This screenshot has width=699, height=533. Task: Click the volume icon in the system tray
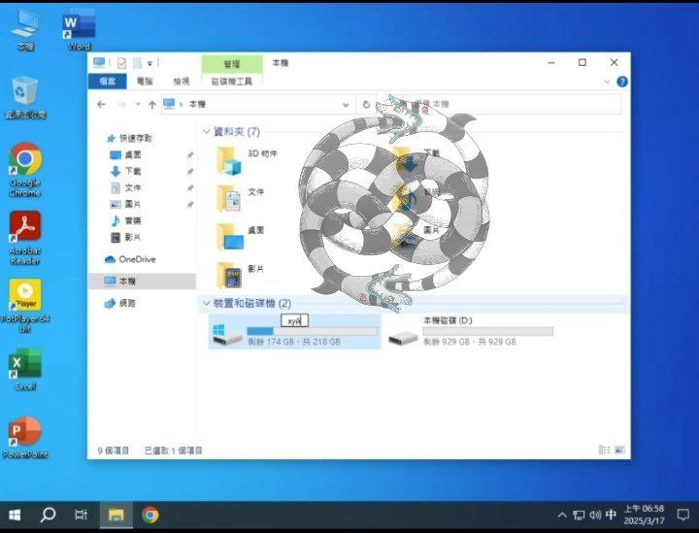pyautogui.click(x=595, y=516)
